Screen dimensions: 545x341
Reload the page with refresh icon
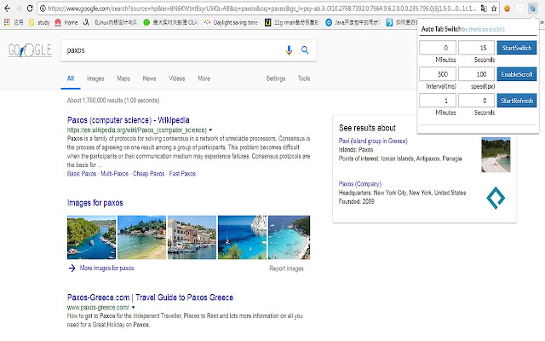[x=30, y=9]
